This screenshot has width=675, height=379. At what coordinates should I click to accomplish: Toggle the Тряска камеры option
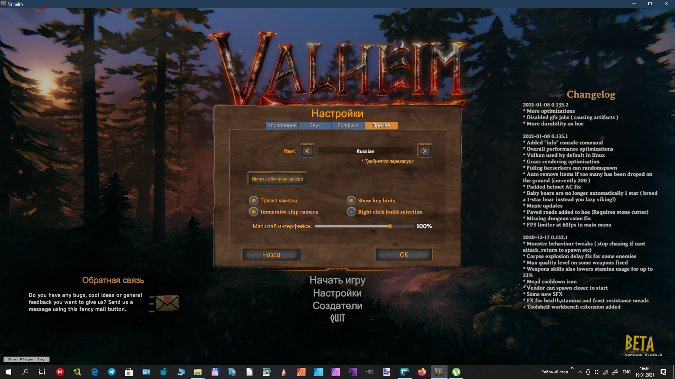point(253,200)
